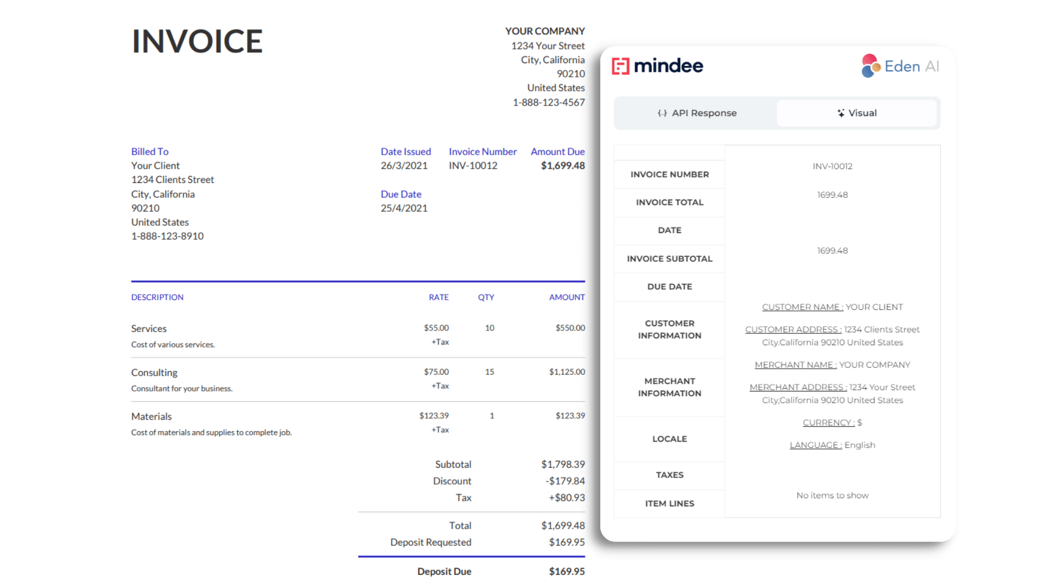Click the CUSTOMER NAME underlined label
Viewport: 1045px width, 588px height.
pyautogui.click(x=802, y=307)
